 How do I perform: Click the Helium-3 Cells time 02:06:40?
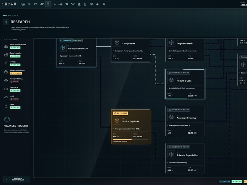point(192,96)
